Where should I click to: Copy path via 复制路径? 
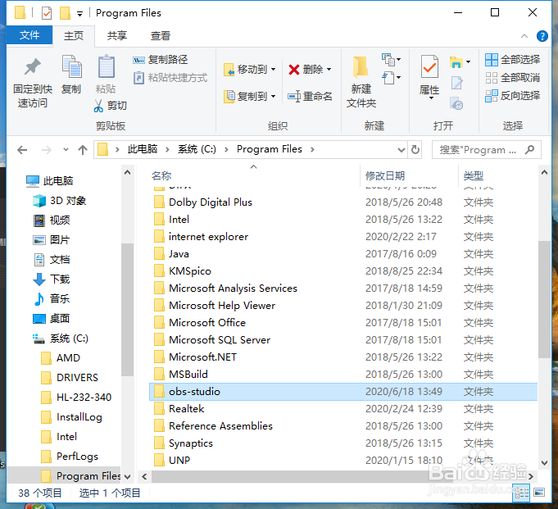160,60
